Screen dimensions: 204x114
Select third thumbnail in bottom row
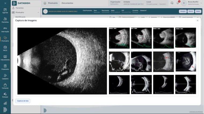pos(163,84)
